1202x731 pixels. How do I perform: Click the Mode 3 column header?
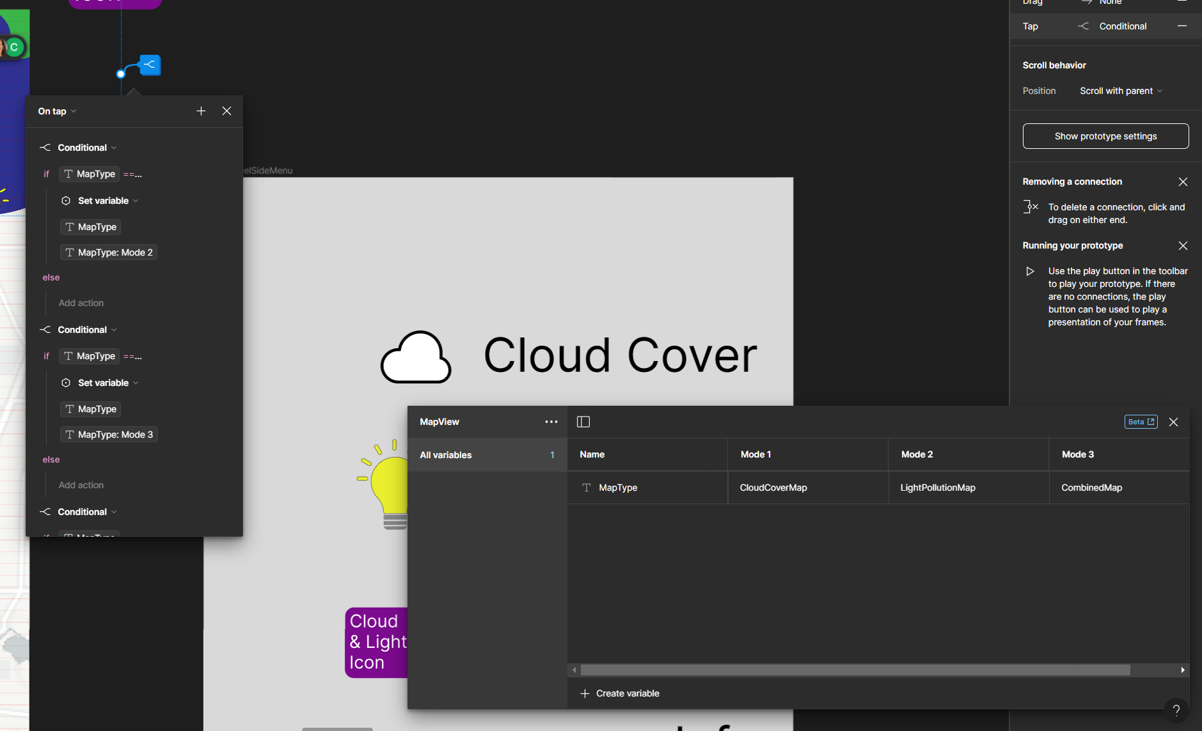click(x=1119, y=454)
